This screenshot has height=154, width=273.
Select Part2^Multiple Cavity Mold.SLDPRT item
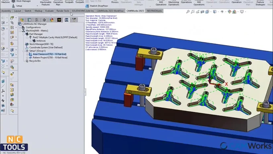click(x=55, y=37)
